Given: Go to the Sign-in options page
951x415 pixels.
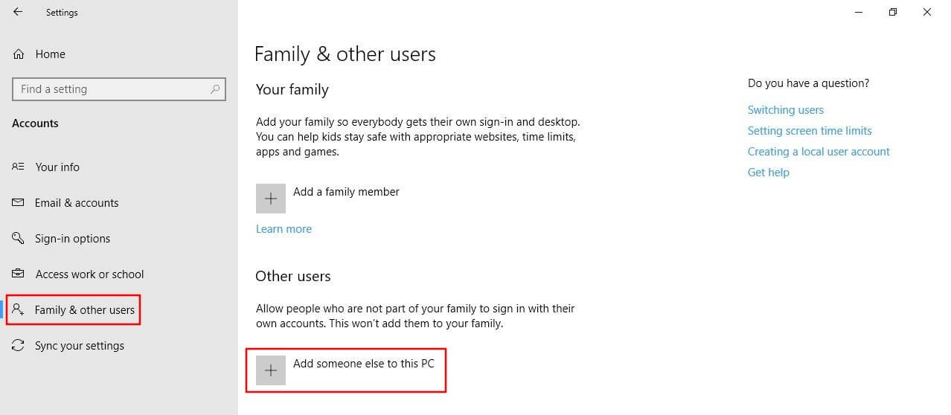Looking at the screenshot, I should point(72,239).
